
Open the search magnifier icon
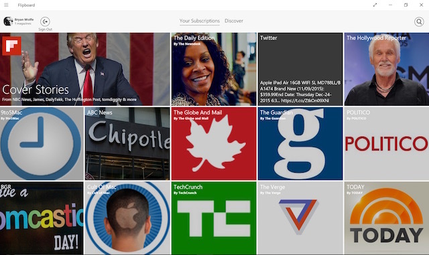tap(419, 21)
